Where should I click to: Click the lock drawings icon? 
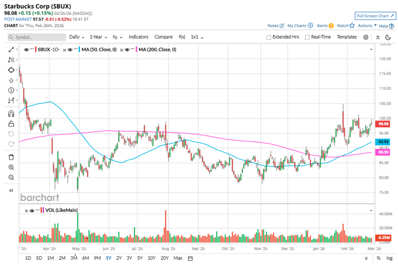click(x=11, y=124)
